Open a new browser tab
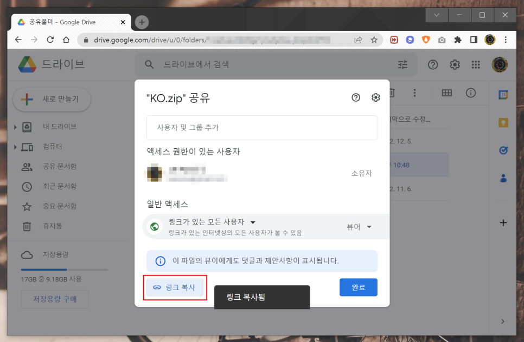524x342 pixels. coord(142,22)
